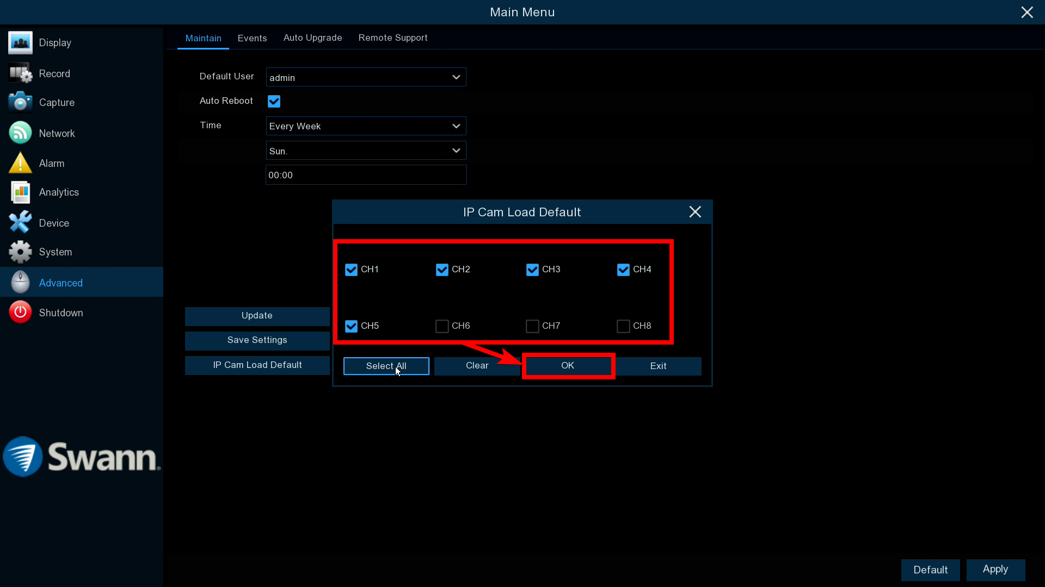Open the Network signal icon
The height and width of the screenshot is (587, 1045).
pos(20,133)
